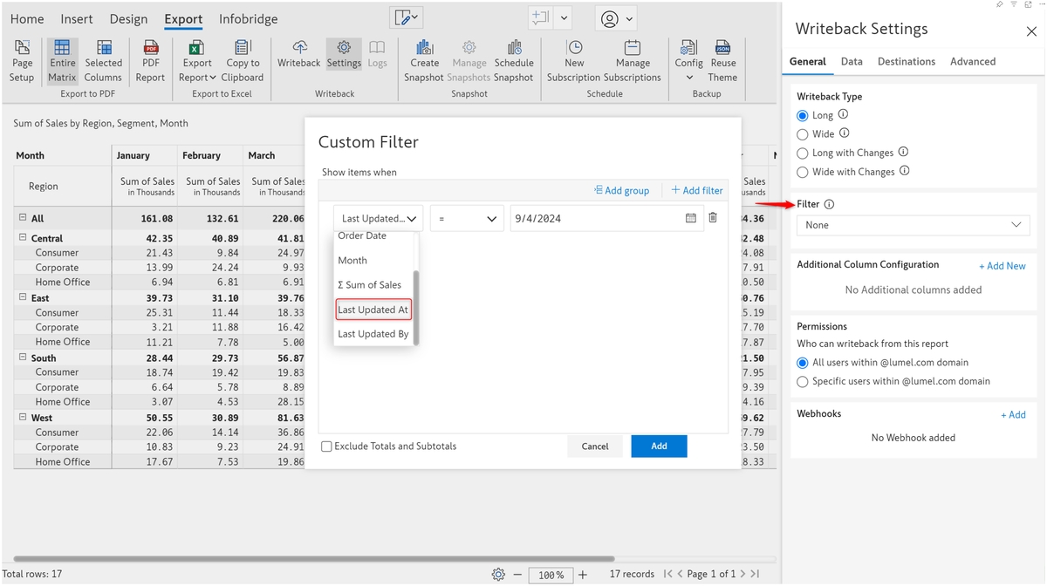1047x586 pixels.
Task: Open the equals operator dropdown
Action: click(x=467, y=219)
